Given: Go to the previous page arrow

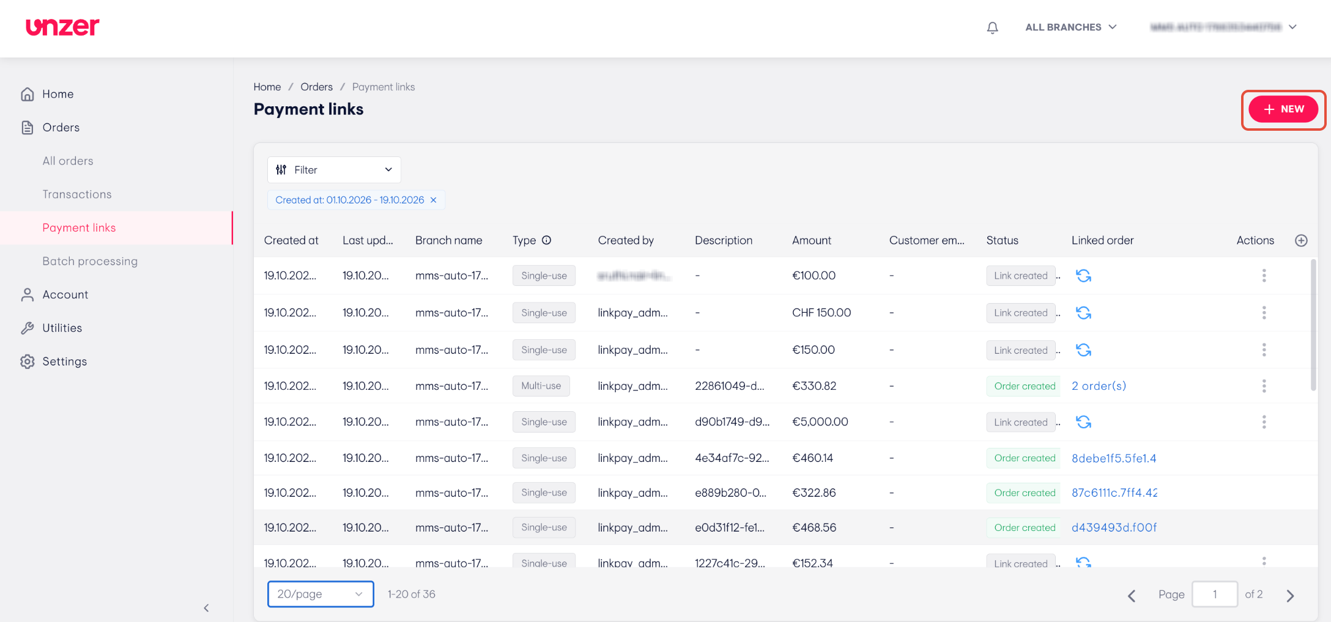Looking at the screenshot, I should pyautogui.click(x=1132, y=595).
